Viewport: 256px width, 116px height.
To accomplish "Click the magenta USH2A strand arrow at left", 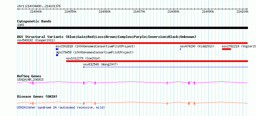I will tap(31, 83).
